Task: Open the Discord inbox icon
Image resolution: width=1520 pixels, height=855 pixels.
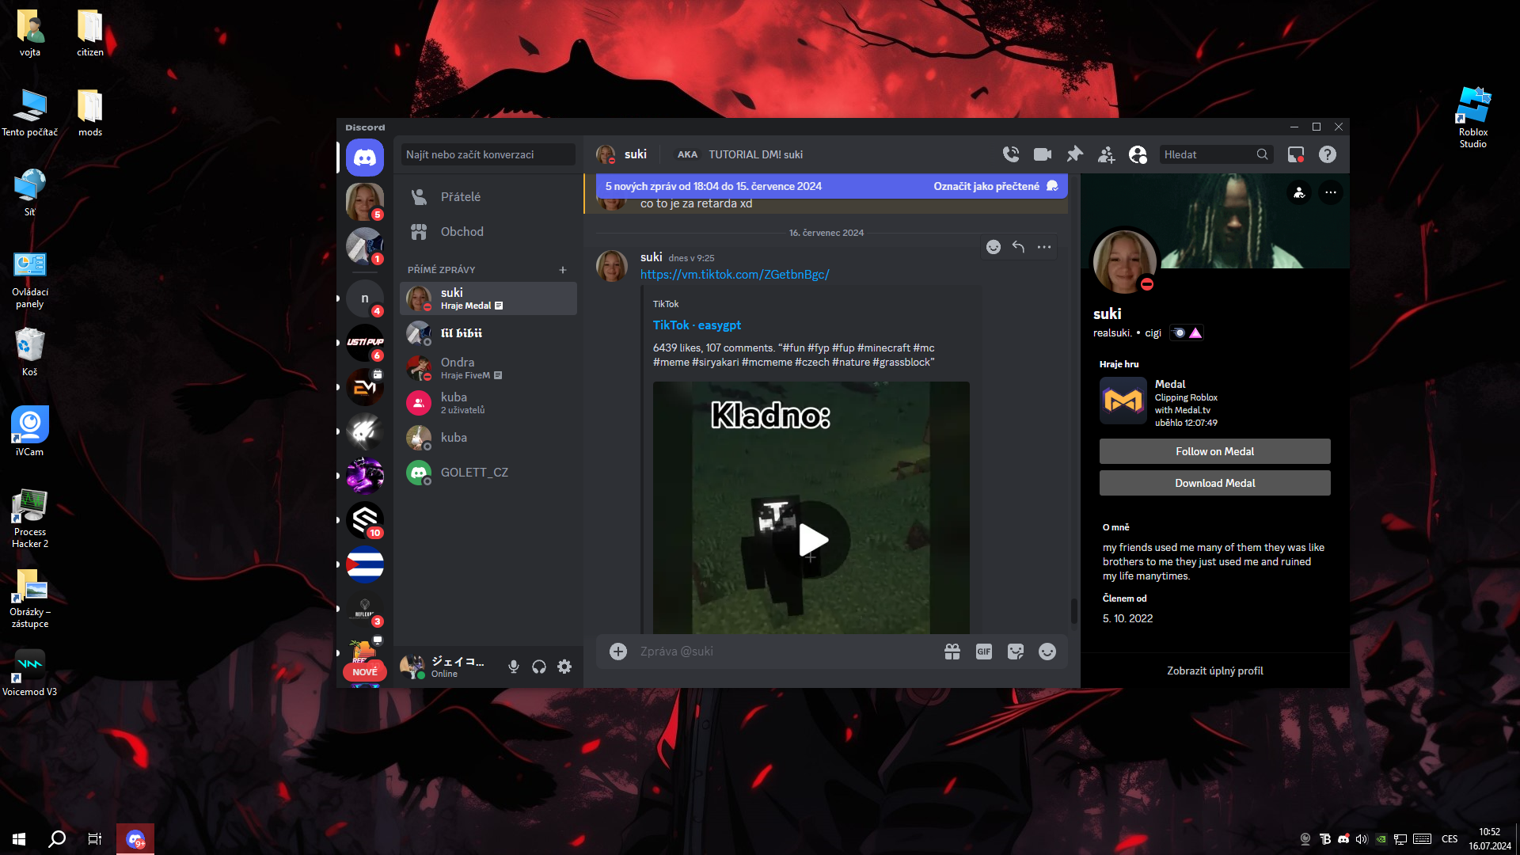Action: (1296, 154)
